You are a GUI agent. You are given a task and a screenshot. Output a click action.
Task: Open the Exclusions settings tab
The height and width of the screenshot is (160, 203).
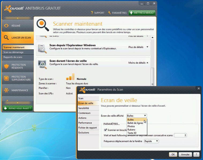88,133
